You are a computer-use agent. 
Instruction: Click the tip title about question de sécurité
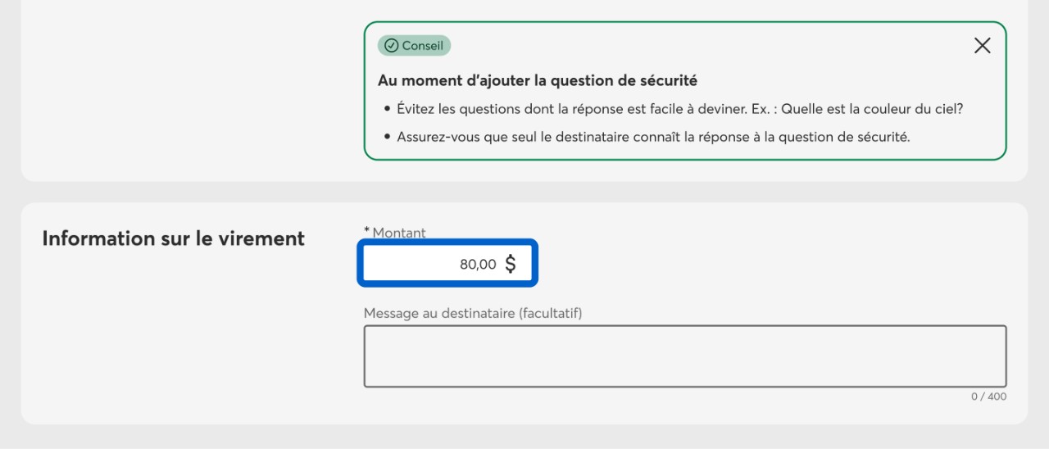537,80
